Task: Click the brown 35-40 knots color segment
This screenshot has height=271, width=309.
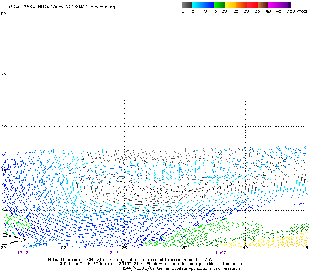Action: [263, 5]
